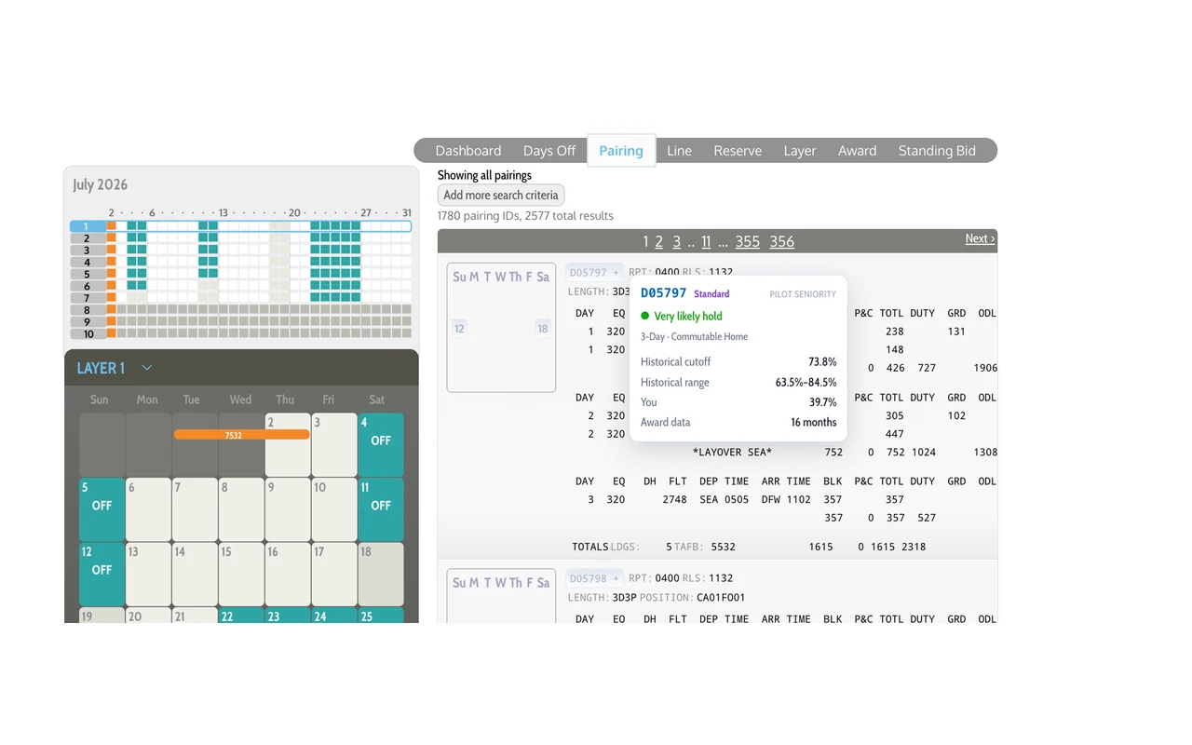
Task: Click the Award data value 16 months
Action: [814, 422]
